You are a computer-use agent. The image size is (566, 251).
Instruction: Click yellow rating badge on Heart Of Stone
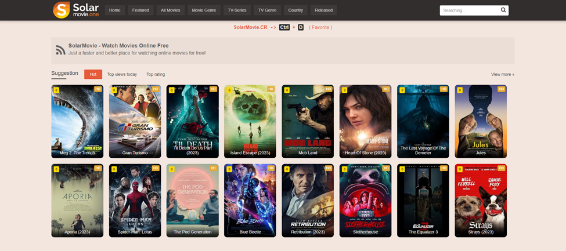(344, 90)
